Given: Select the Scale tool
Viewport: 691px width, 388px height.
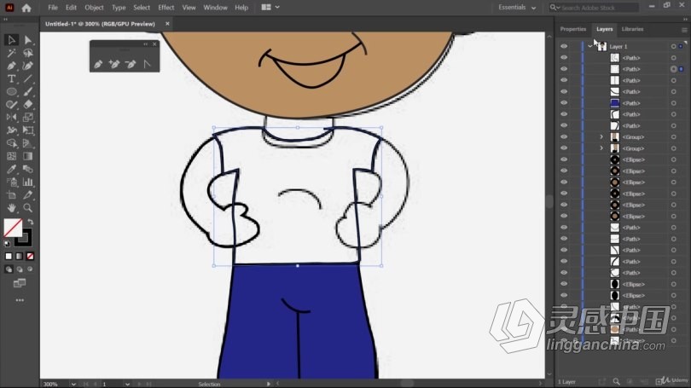Looking at the screenshot, I should [x=28, y=118].
